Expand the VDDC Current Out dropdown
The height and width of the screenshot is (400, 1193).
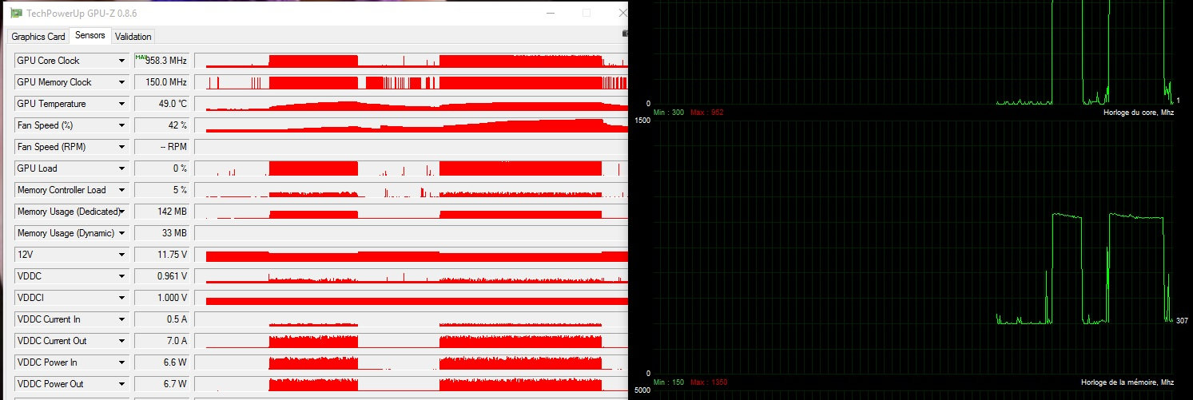click(x=122, y=341)
